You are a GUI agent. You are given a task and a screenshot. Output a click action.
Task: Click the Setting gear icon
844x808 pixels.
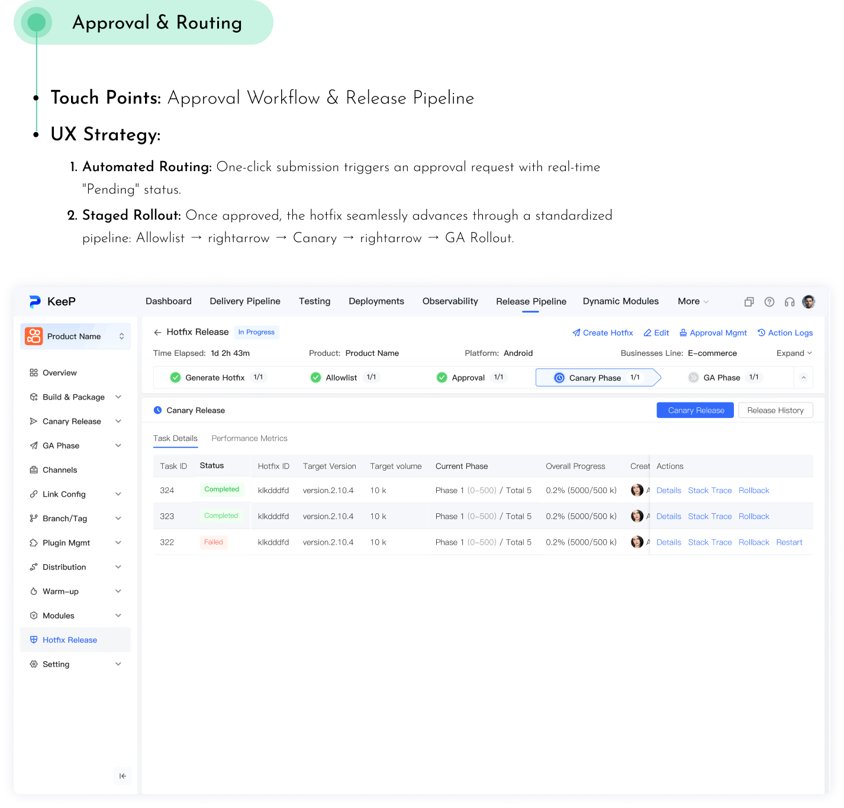(34, 664)
